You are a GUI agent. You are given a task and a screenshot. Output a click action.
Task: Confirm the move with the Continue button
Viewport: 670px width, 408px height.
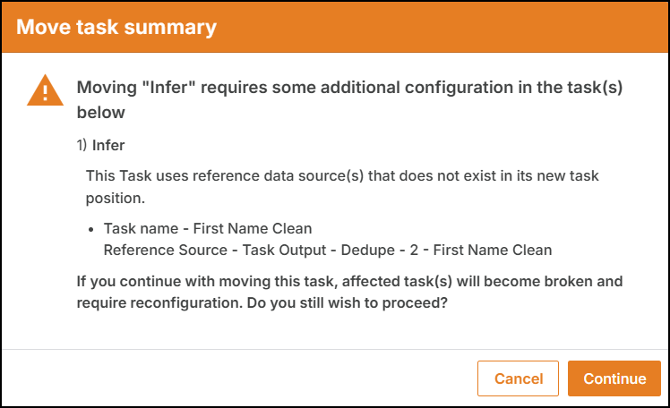[x=614, y=378]
